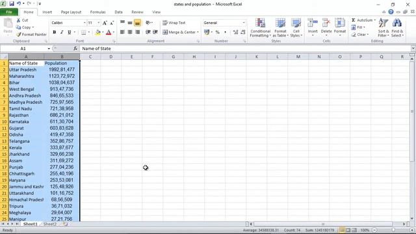Open Conditional Formatting menu
Screen dimensions: 416x234
pyautogui.click(x=260, y=28)
